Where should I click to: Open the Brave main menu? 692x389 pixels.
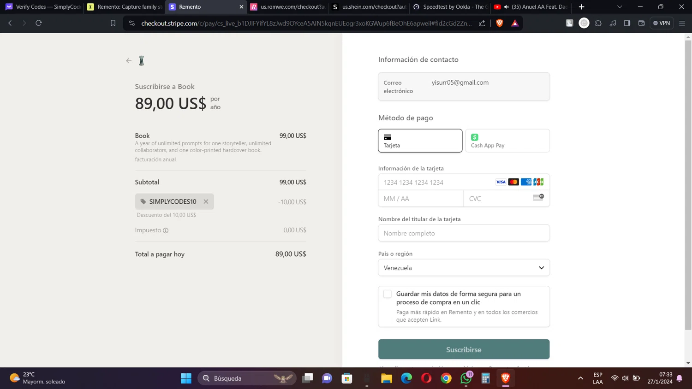pos(682,23)
